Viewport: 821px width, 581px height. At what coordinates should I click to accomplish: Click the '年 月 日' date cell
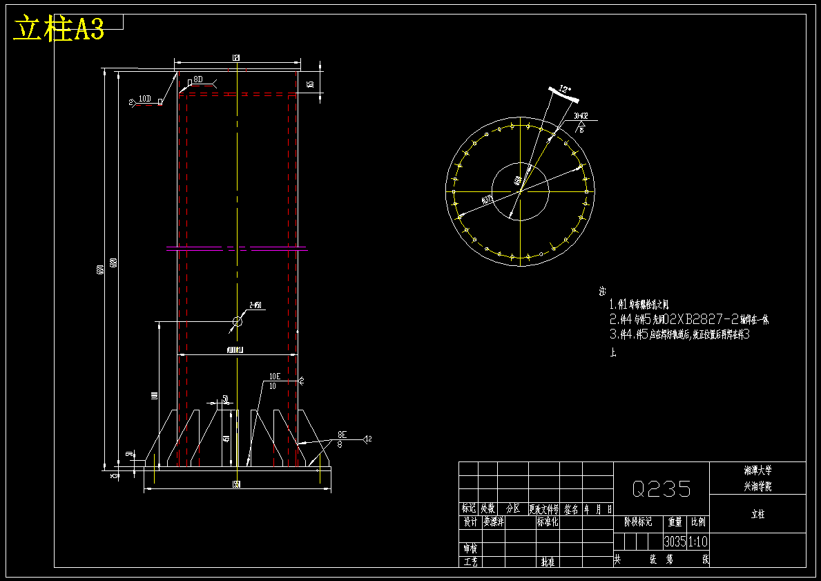[598, 508]
